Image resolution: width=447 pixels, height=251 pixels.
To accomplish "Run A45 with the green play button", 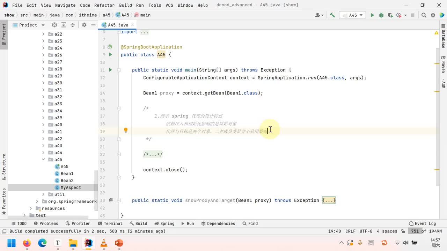I will point(372,15).
